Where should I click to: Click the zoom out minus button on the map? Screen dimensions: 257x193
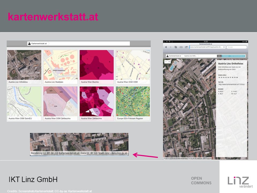click(166, 62)
